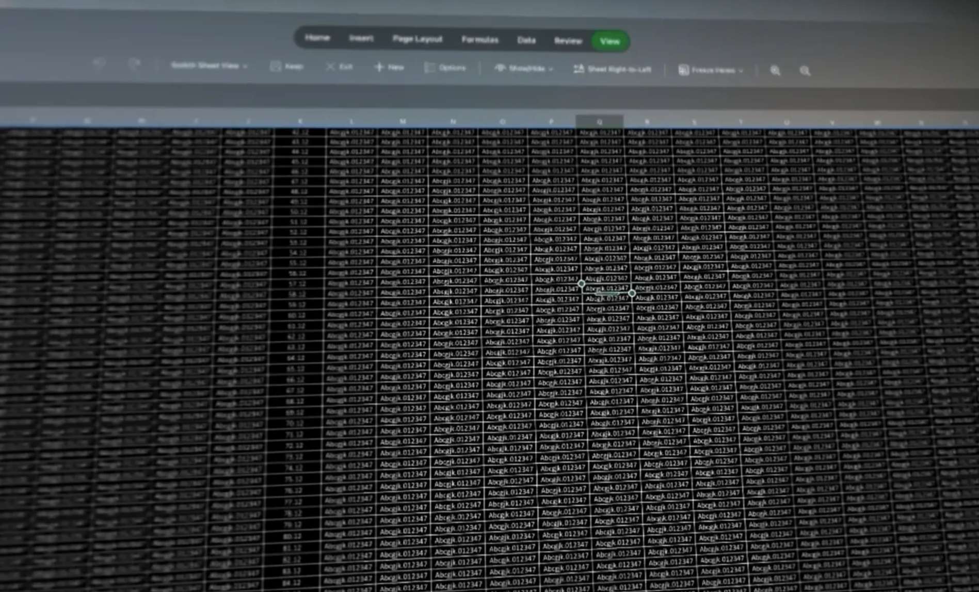Select the Data tab

click(526, 40)
